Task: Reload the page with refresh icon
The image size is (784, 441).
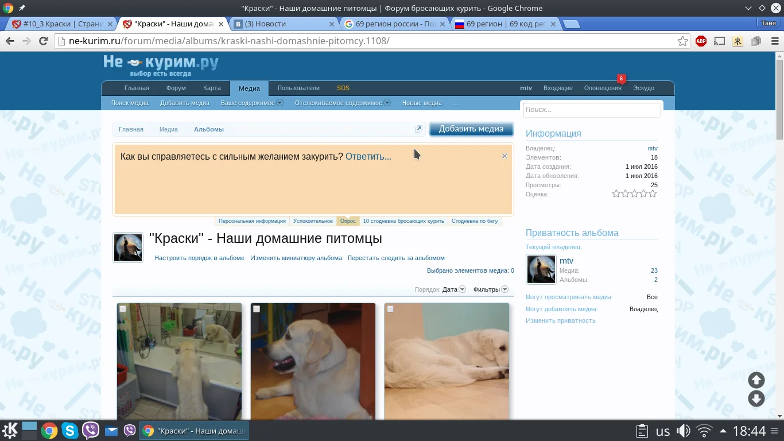Action: (43, 41)
